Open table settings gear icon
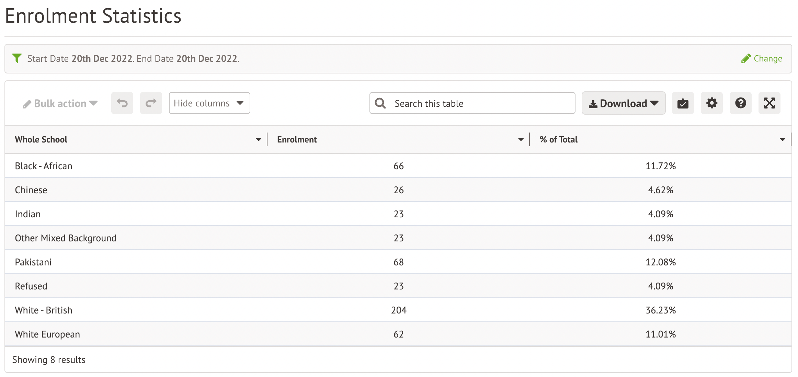The width and height of the screenshot is (798, 377). pyautogui.click(x=711, y=103)
